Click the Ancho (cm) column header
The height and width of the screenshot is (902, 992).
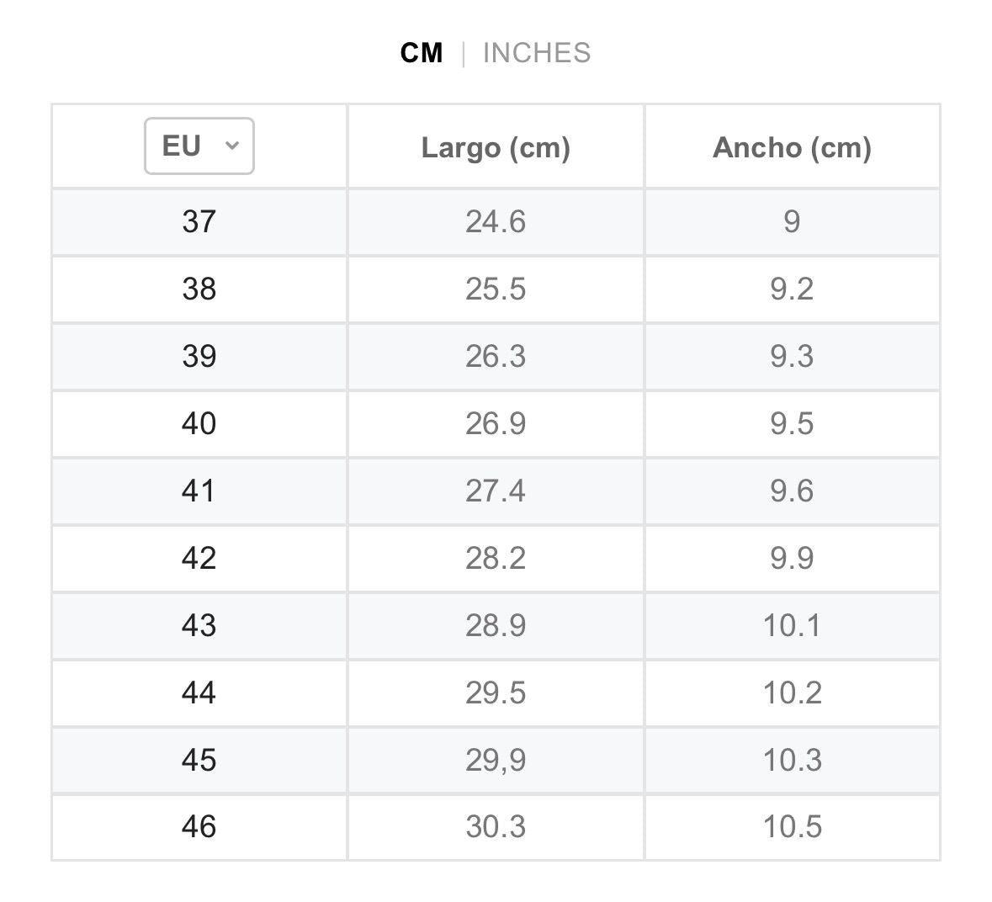tap(792, 147)
